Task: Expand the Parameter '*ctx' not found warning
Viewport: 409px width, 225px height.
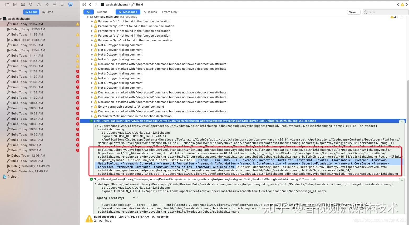Action: pos(92,116)
